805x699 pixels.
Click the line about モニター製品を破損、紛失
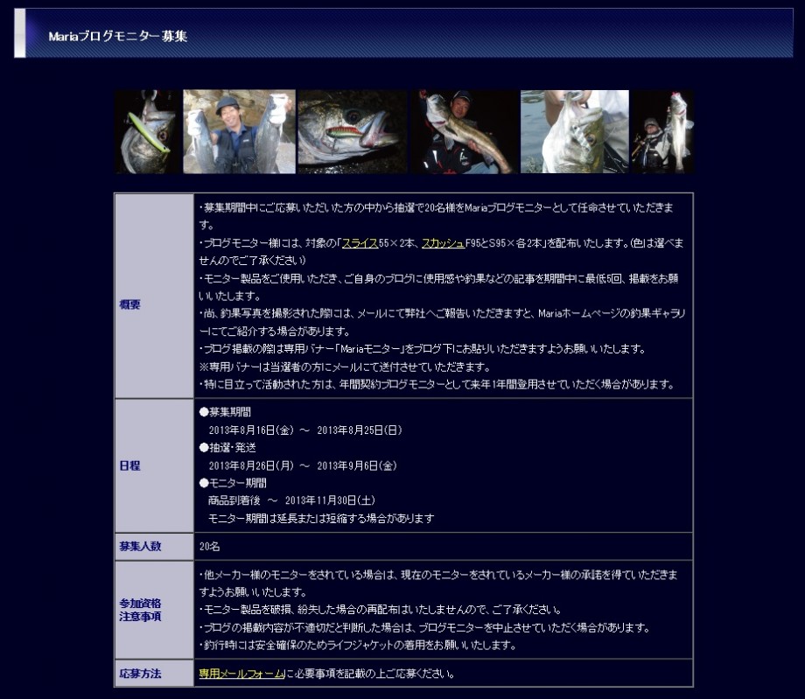pyautogui.click(x=381, y=610)
